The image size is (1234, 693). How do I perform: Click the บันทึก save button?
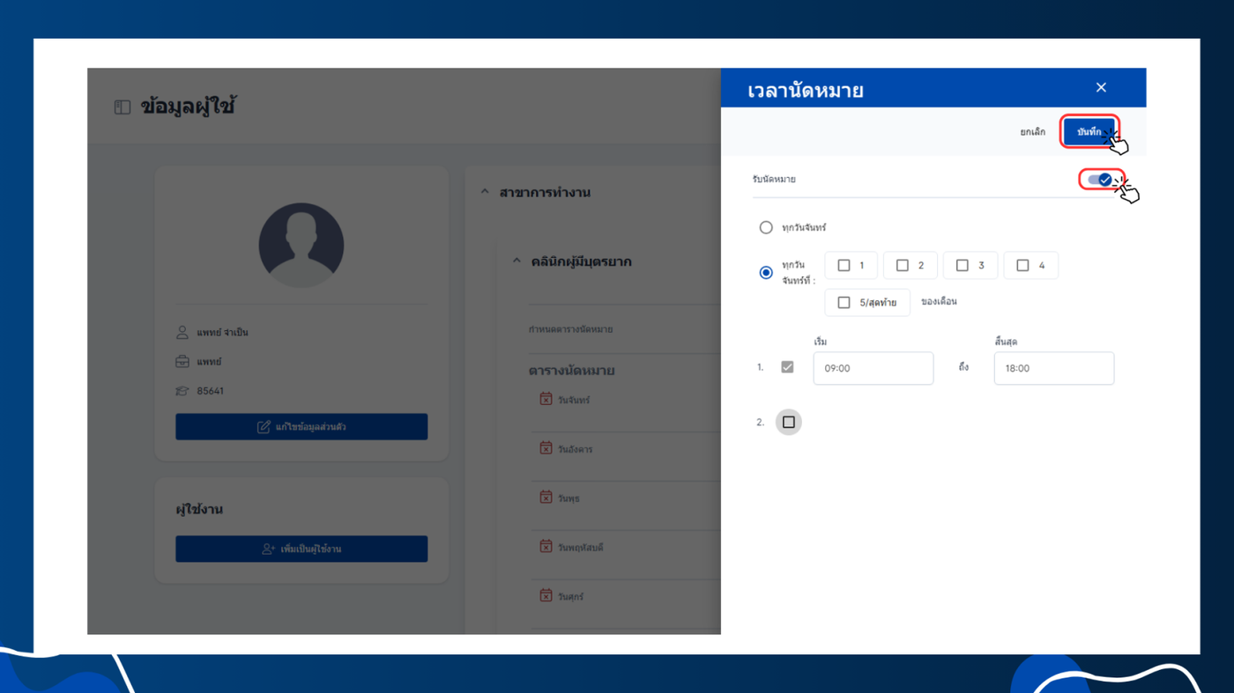tap(1089, 132)
